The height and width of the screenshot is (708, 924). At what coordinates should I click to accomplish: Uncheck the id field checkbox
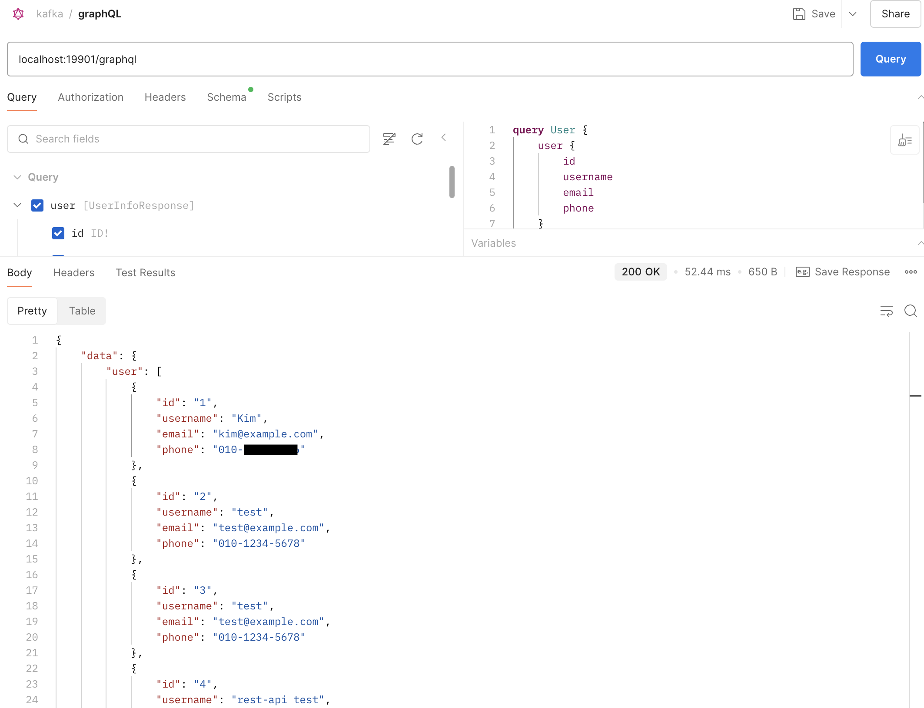58,233
